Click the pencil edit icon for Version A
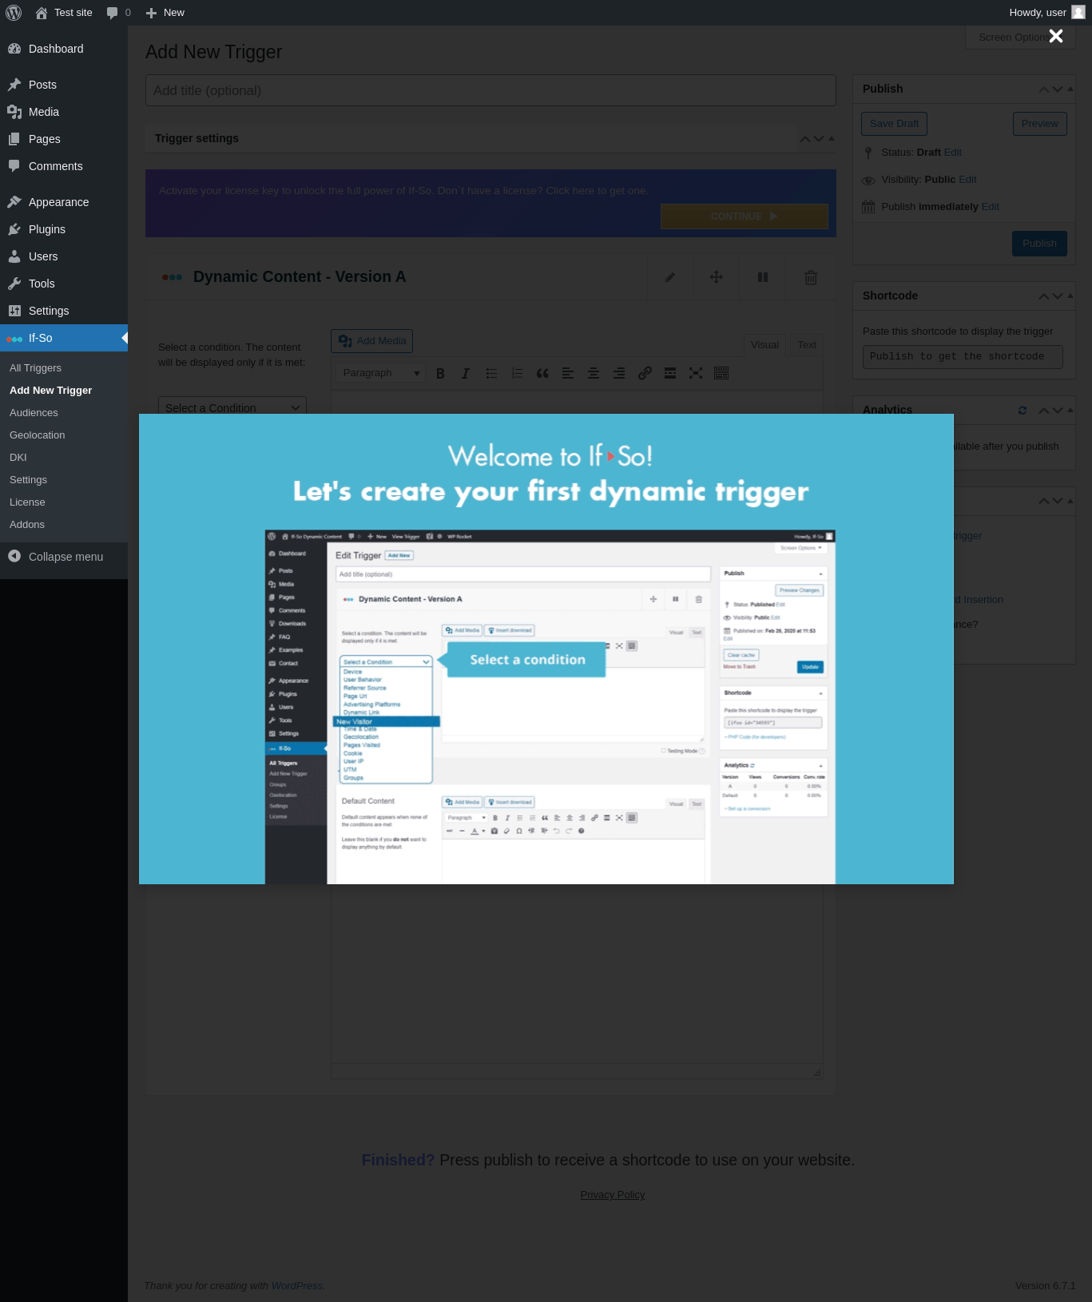Viewport: 1092px width, 1302px height. pos(670,277)
